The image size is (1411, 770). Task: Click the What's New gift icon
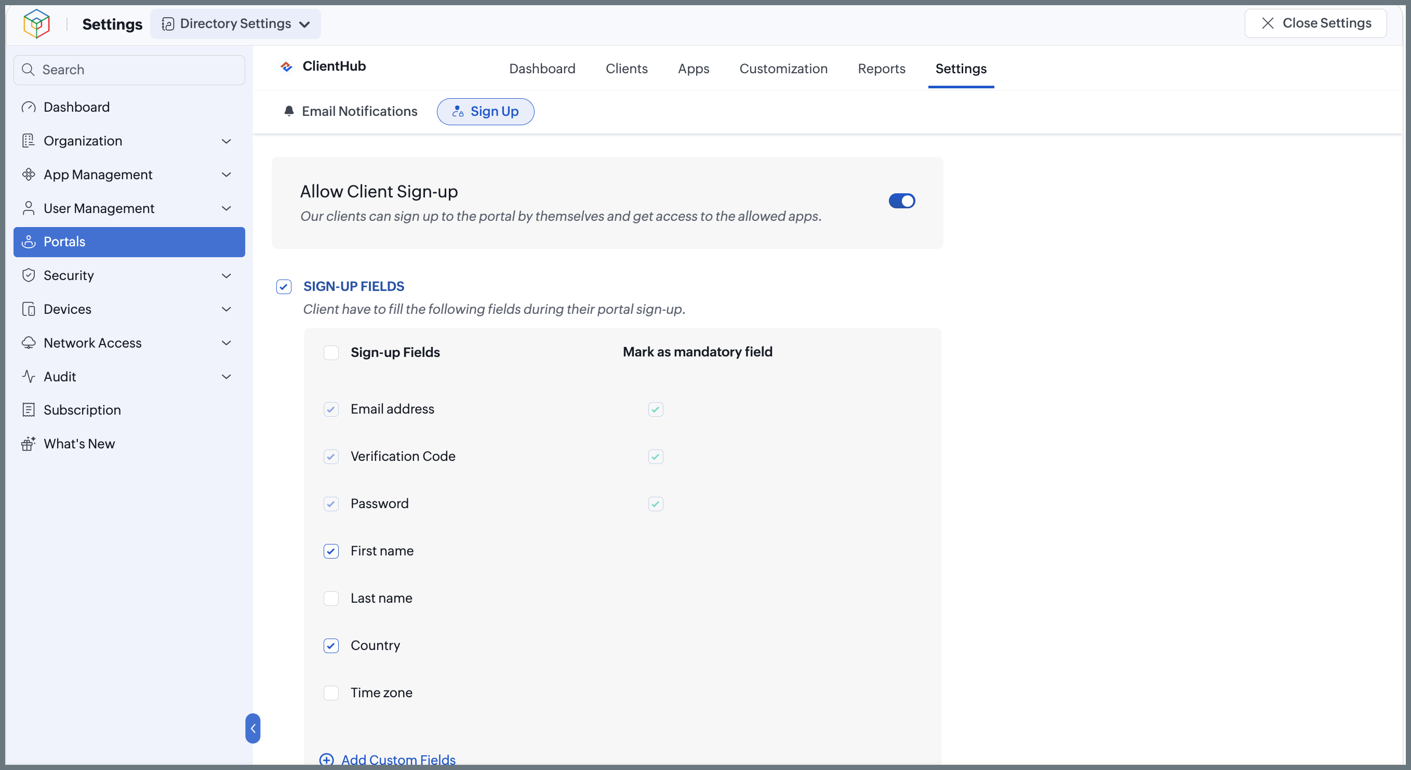29,444
